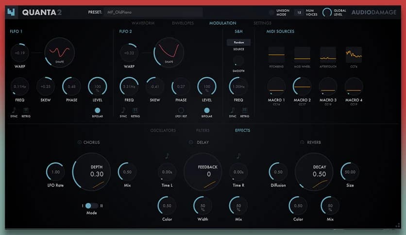This screenshot has height=235, width=406.
Task: Click the S&H Smooth knob
Action: 238,61
